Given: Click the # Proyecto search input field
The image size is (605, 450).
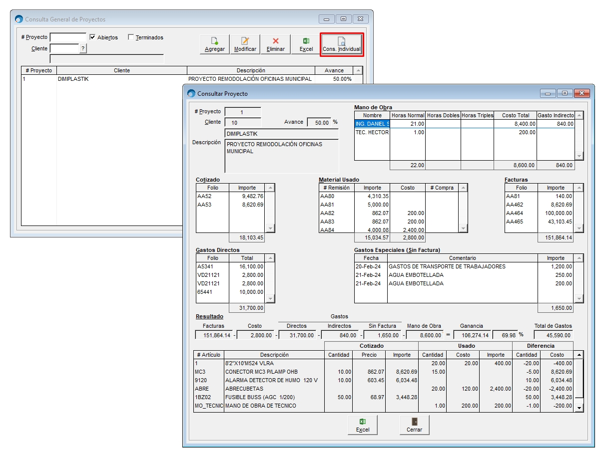Looking at the screenshot, I should [68, 37].
